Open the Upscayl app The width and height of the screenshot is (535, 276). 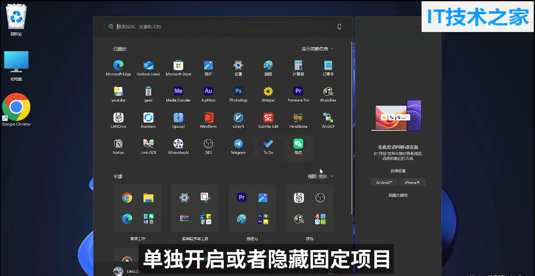[178, 121]
